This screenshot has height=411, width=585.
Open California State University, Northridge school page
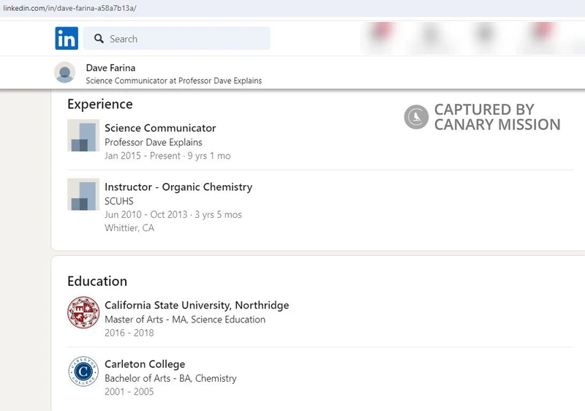coord(197,305)
